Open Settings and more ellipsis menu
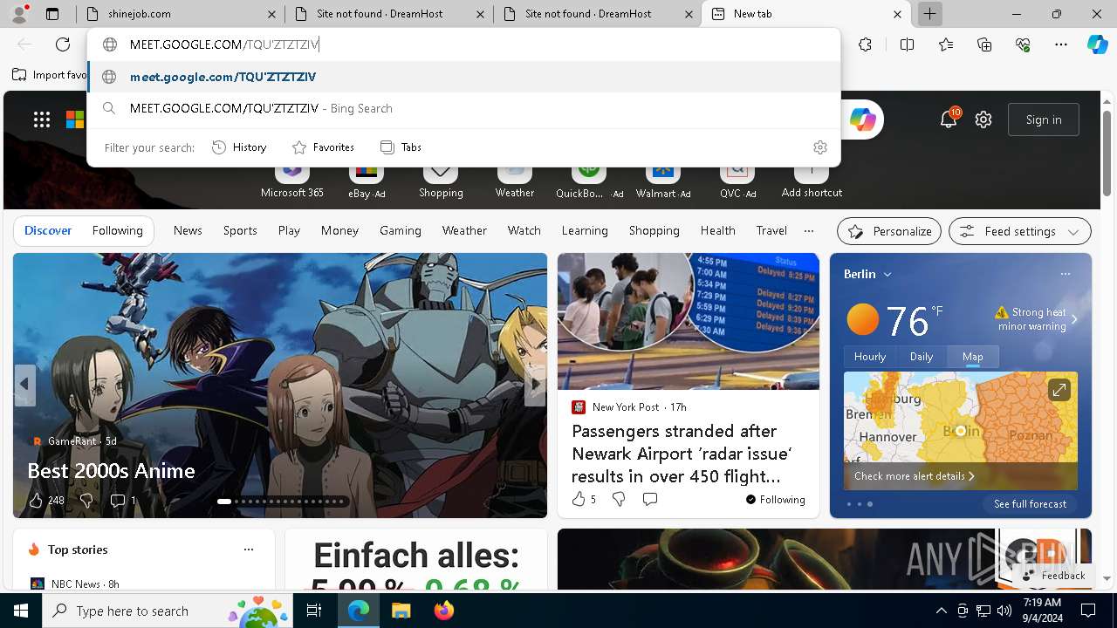Viewport: 1117px width, 628px height. click(x=1061, y=44)
